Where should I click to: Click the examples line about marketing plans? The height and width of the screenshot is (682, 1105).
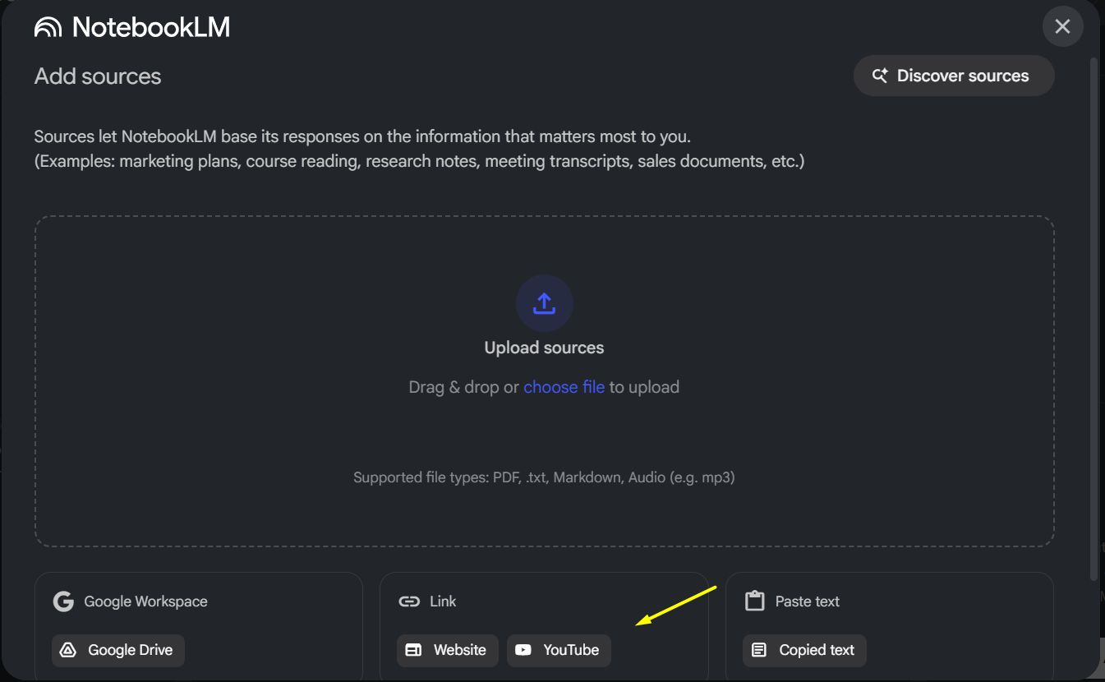[x=420, y=161]
